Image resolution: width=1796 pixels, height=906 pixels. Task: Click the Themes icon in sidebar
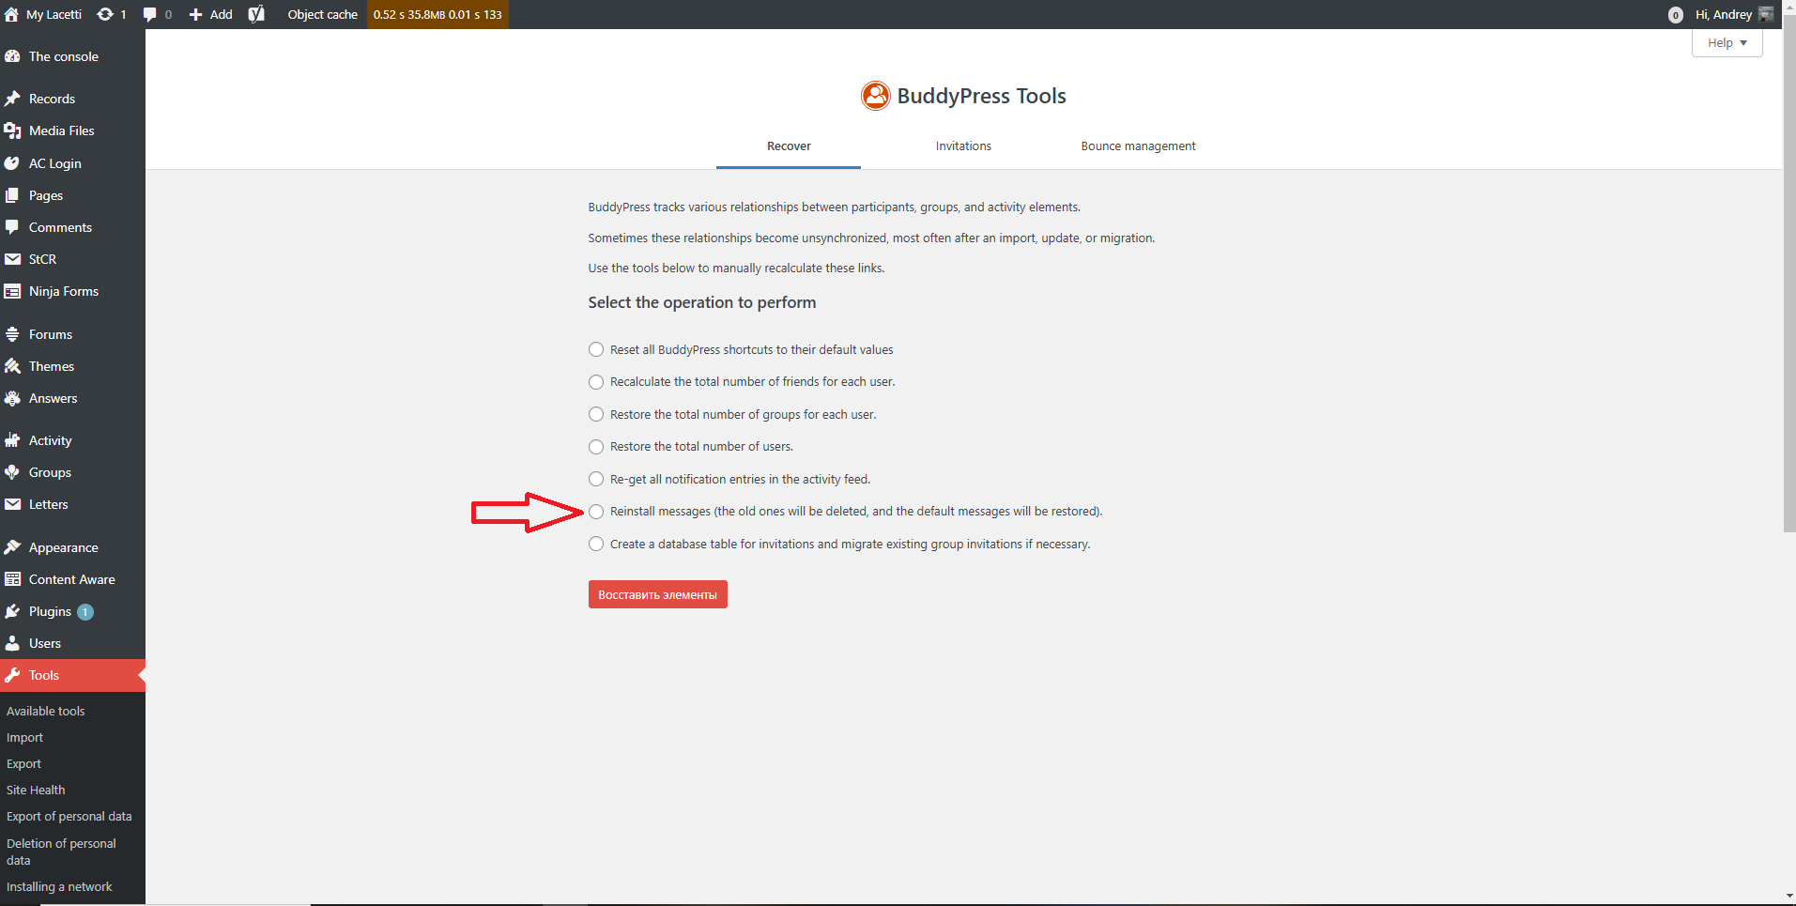point(12,366)
